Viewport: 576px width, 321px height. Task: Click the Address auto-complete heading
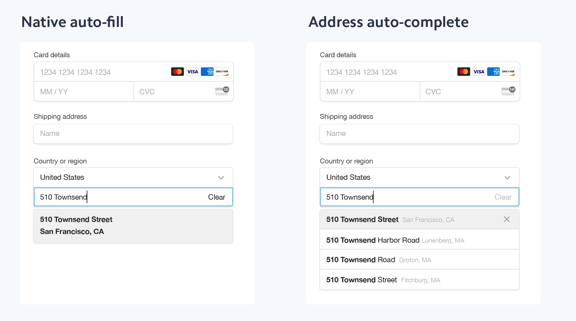389,22
